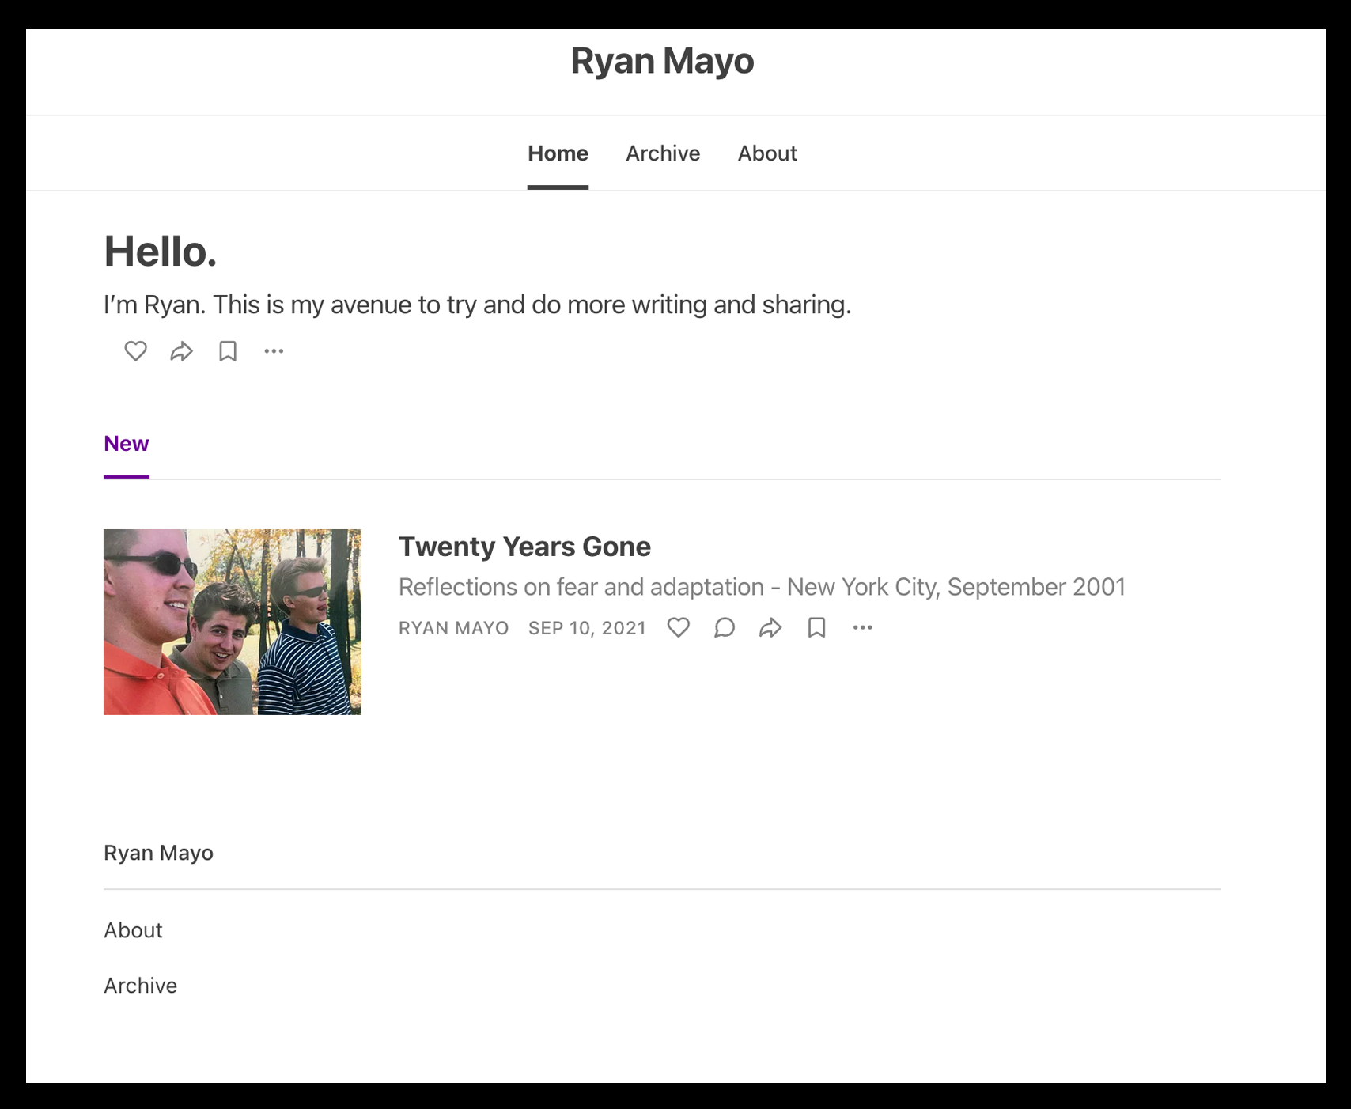Open the Twenty Years Gone article title
Viewport: 1351px width, 1109px height.
524,547
